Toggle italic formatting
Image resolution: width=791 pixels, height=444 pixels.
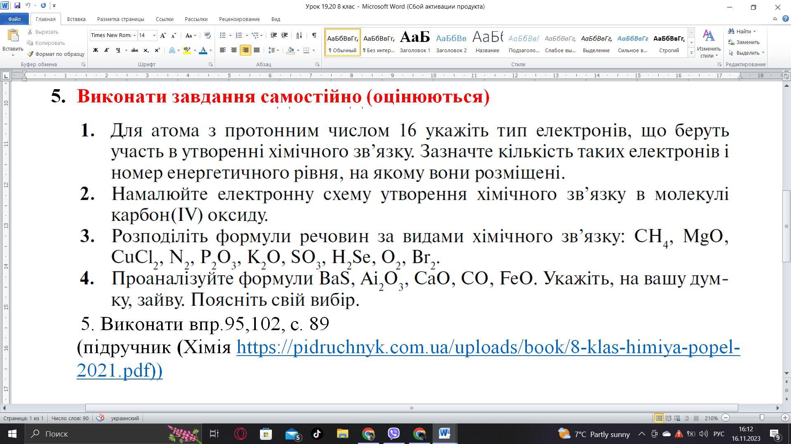tap(107, 50)
